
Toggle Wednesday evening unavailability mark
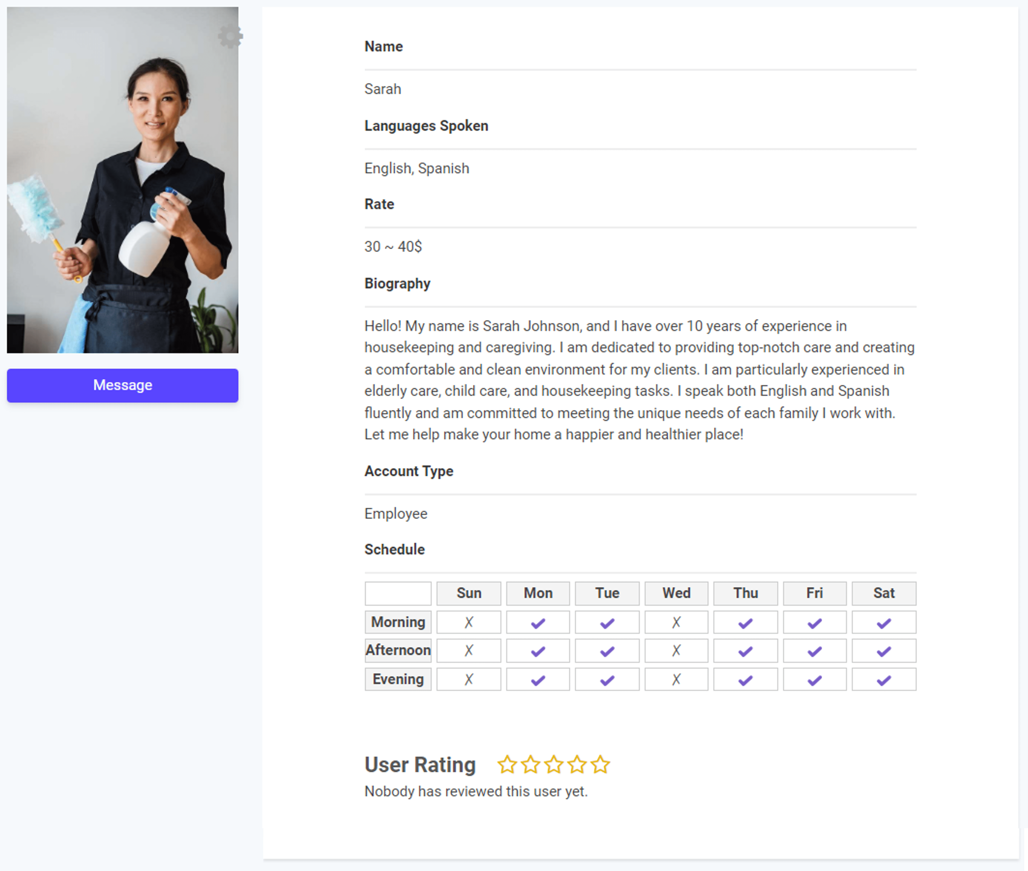pos(676,679)
